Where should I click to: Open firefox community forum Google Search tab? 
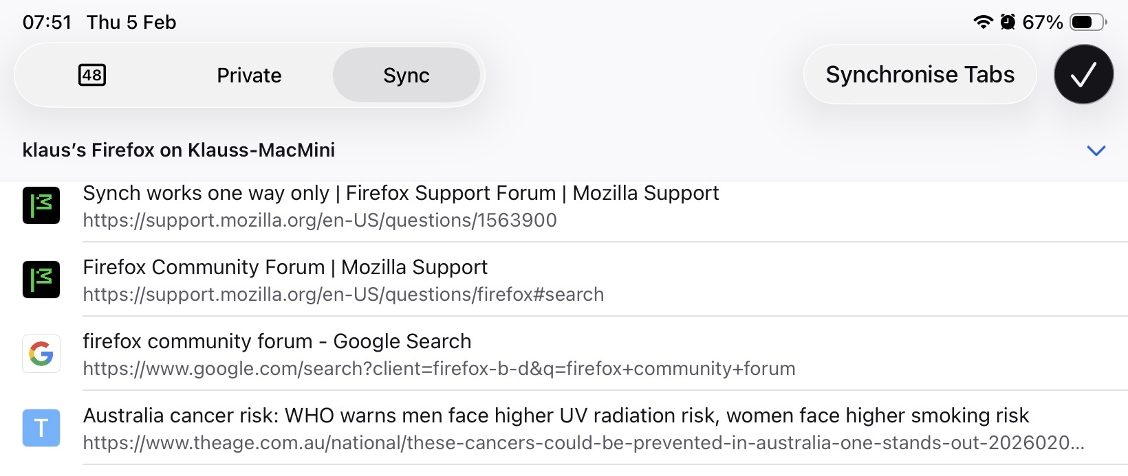tap(276, 341)
